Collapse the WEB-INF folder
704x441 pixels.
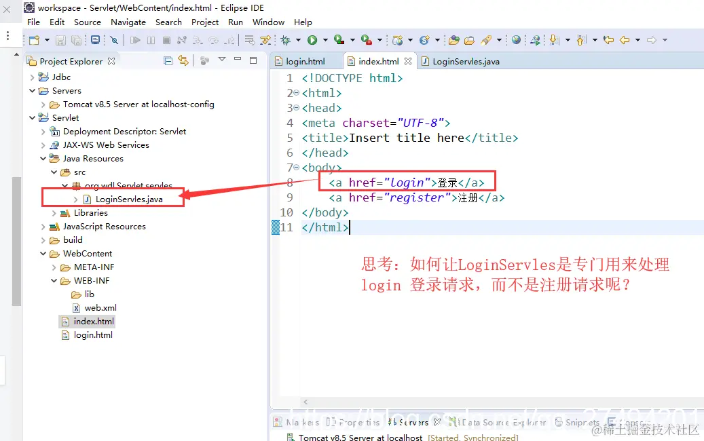(54, 281)
